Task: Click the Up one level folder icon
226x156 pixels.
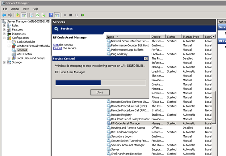Action: coord(18,15)
